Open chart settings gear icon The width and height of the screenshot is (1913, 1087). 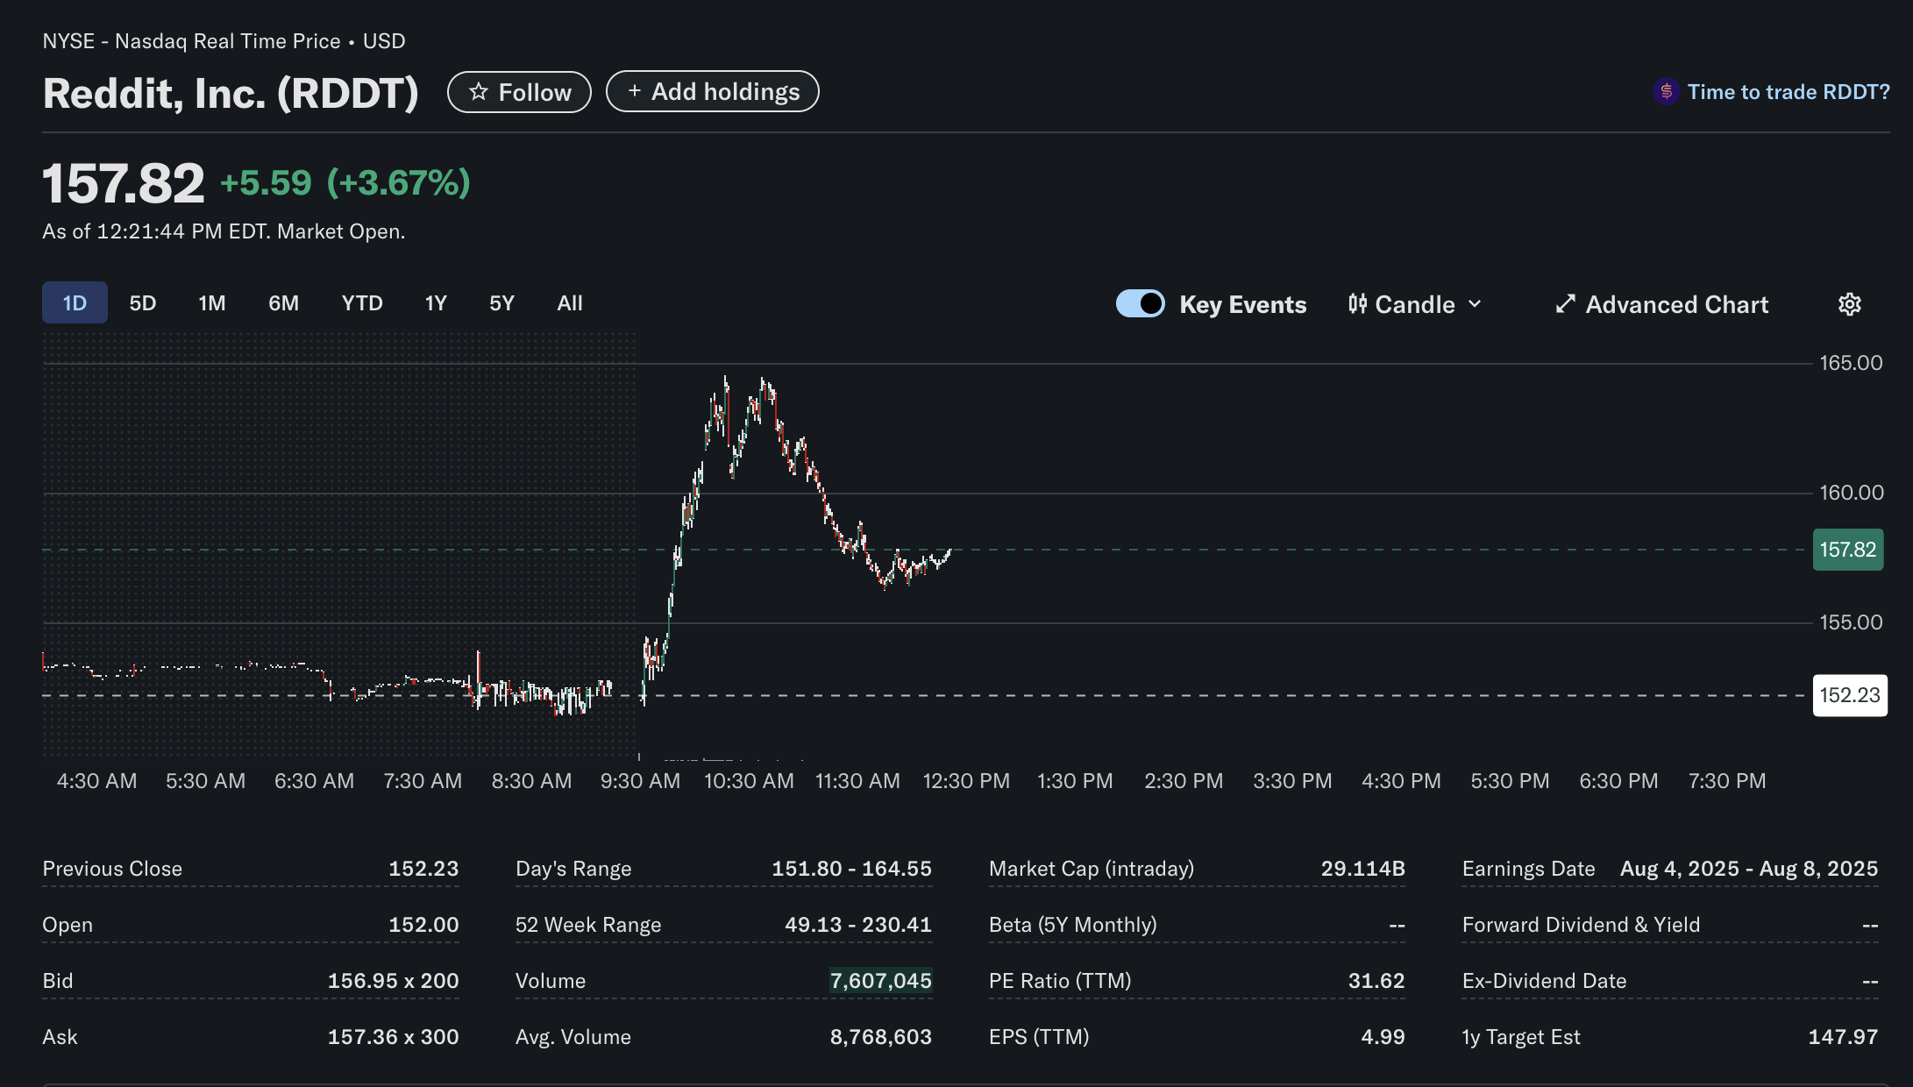click(1849, 304)
